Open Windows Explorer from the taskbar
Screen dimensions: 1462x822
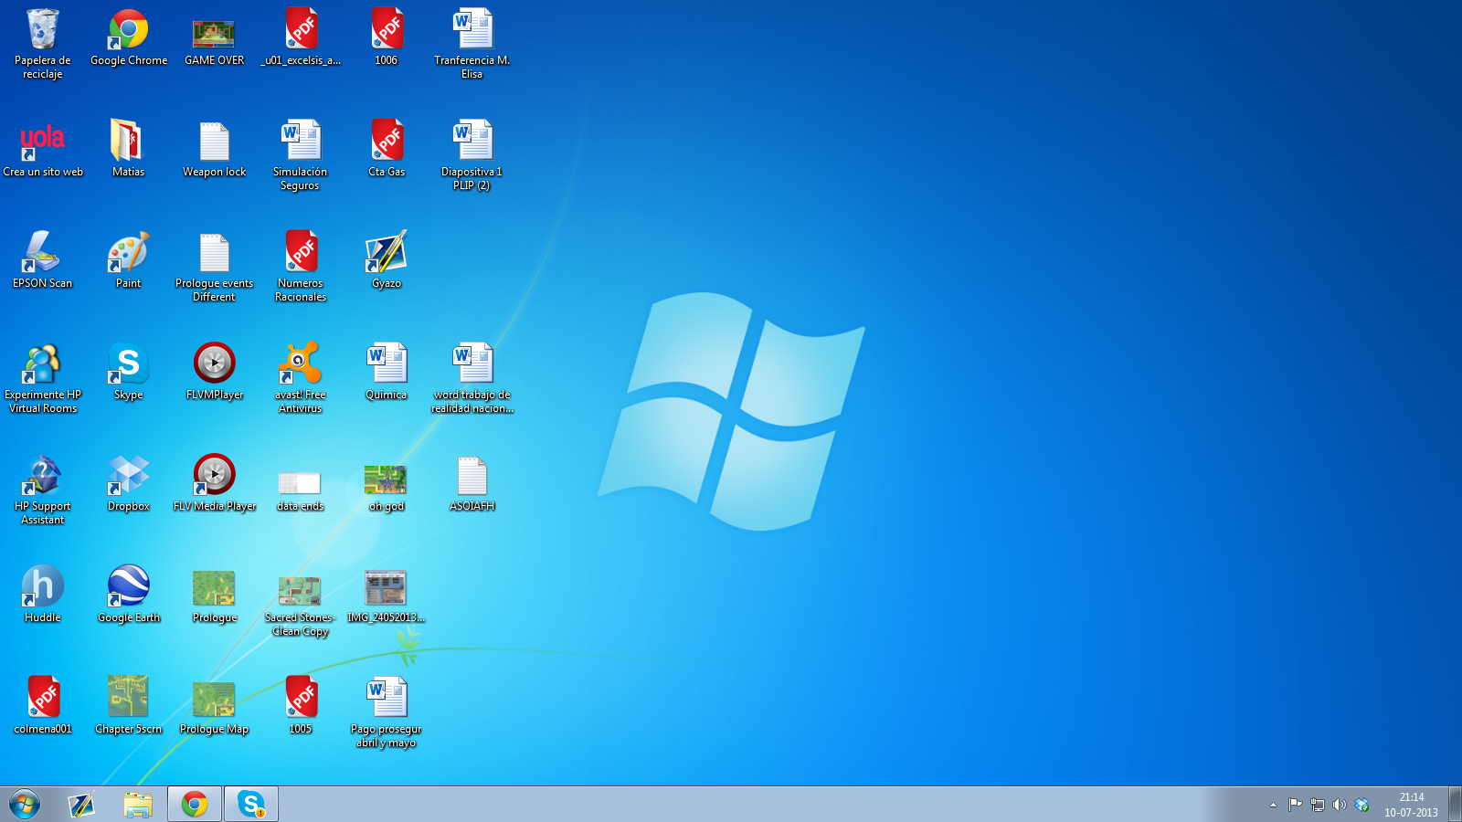(138, 805)
